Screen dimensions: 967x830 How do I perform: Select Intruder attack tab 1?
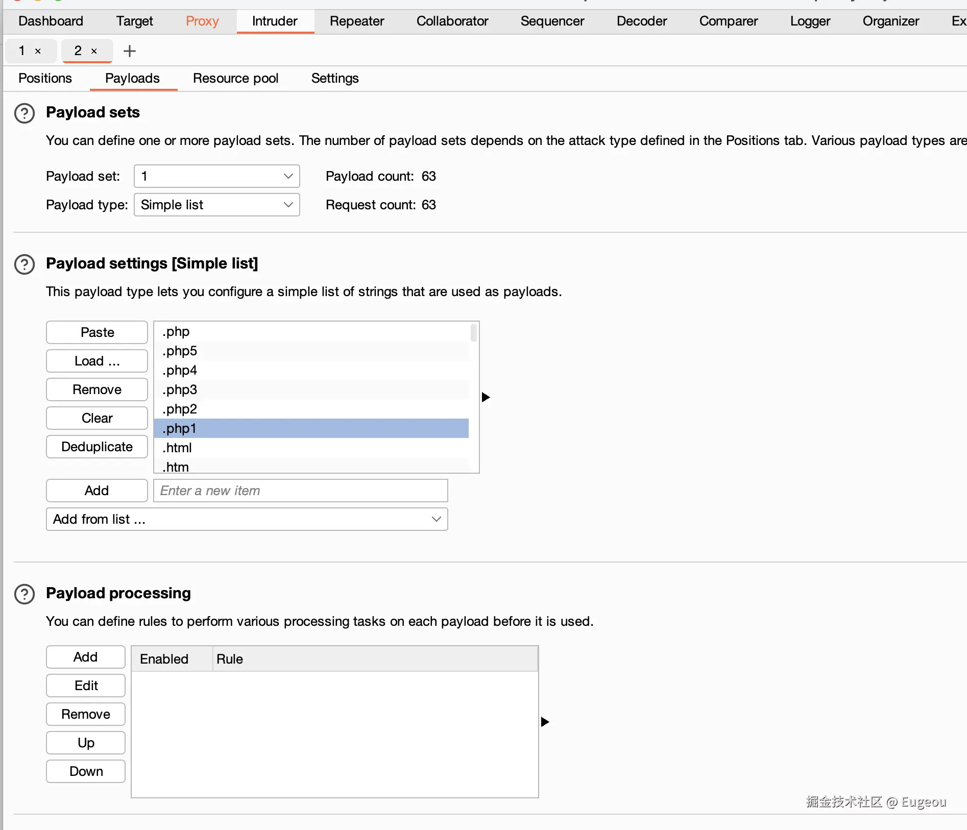(22, 51)
